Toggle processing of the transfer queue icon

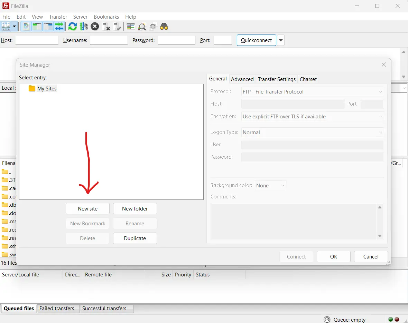tap(84, 27)
